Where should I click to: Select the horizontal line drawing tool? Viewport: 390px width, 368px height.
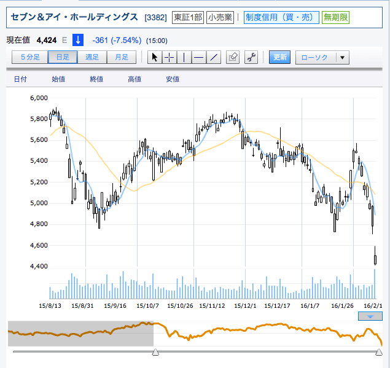[x=199, y=58]
